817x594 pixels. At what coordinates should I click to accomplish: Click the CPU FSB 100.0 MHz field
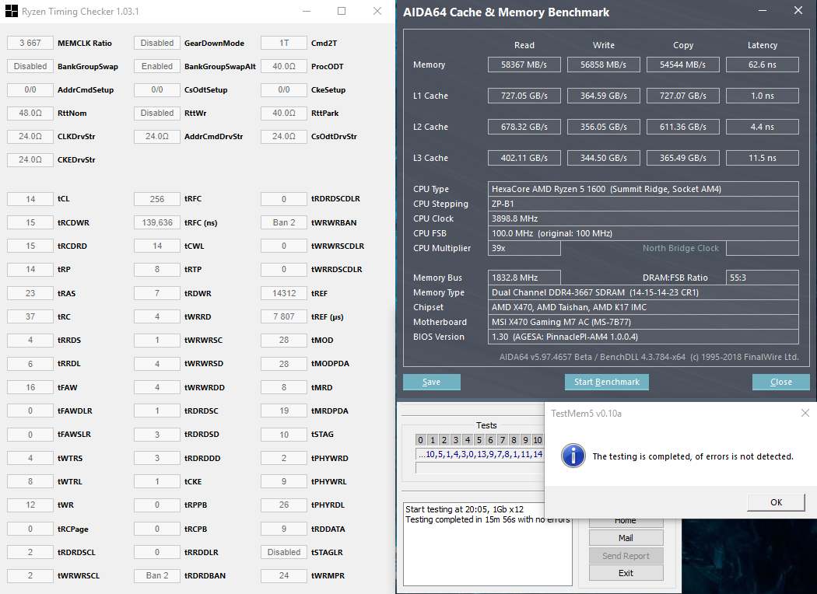pyautogui.click(x=643, y=233)
